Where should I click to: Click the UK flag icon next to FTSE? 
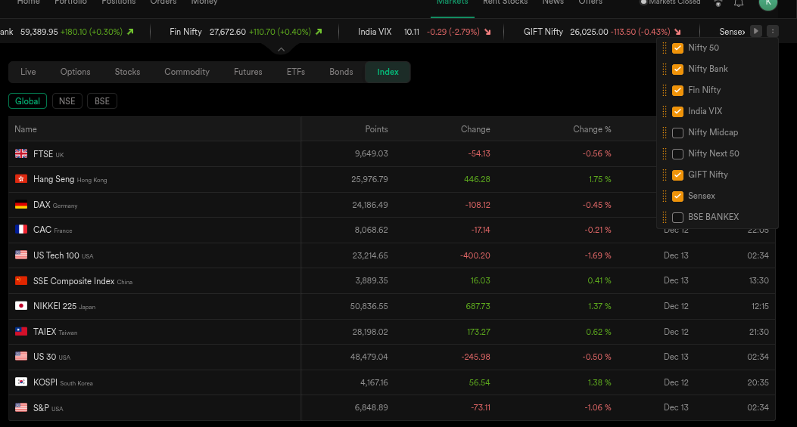[21, 154]
